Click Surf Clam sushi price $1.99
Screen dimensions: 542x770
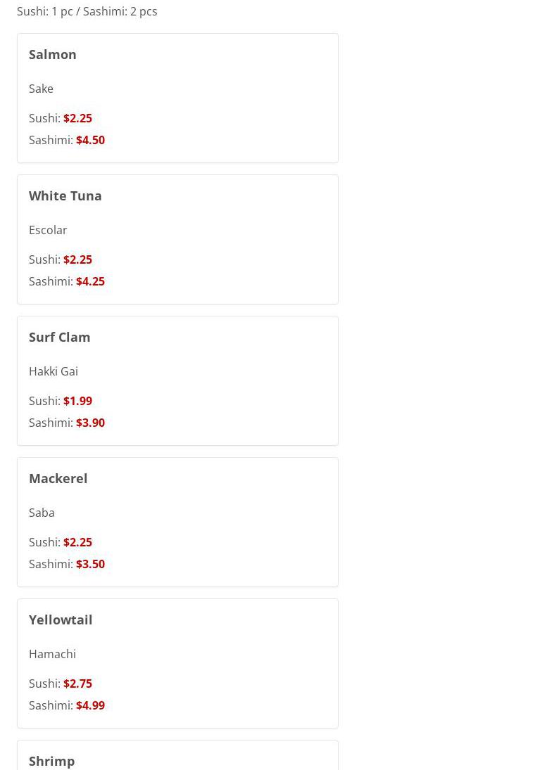[x=77, y=401]
